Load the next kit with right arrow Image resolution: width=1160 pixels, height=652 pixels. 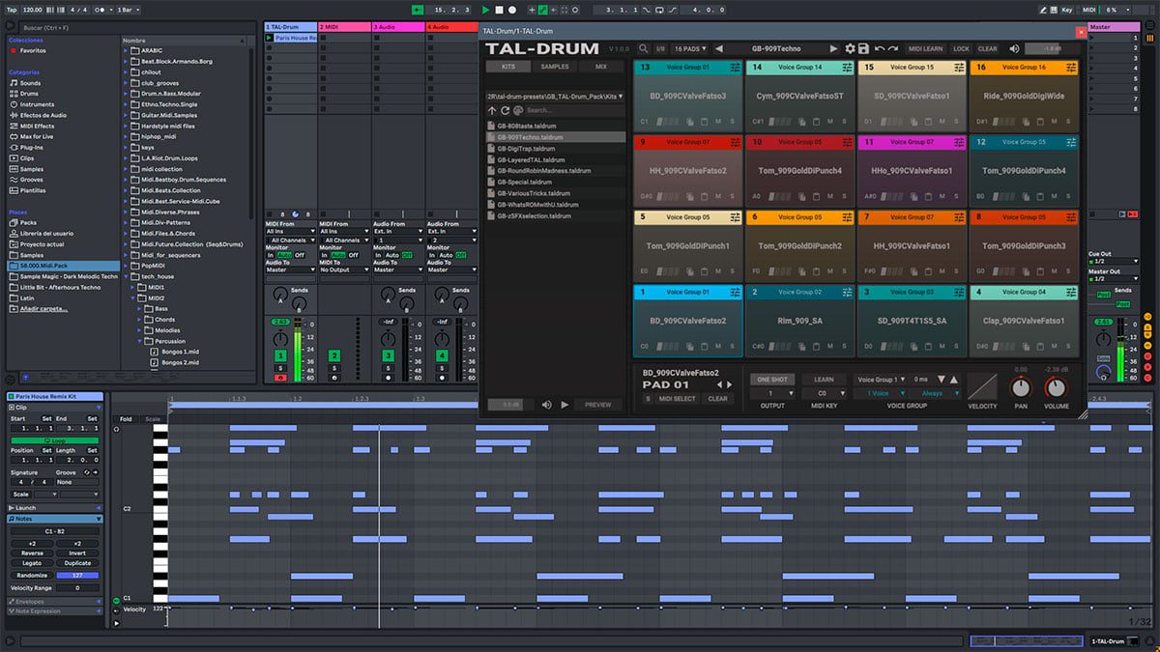click(833, 48)
